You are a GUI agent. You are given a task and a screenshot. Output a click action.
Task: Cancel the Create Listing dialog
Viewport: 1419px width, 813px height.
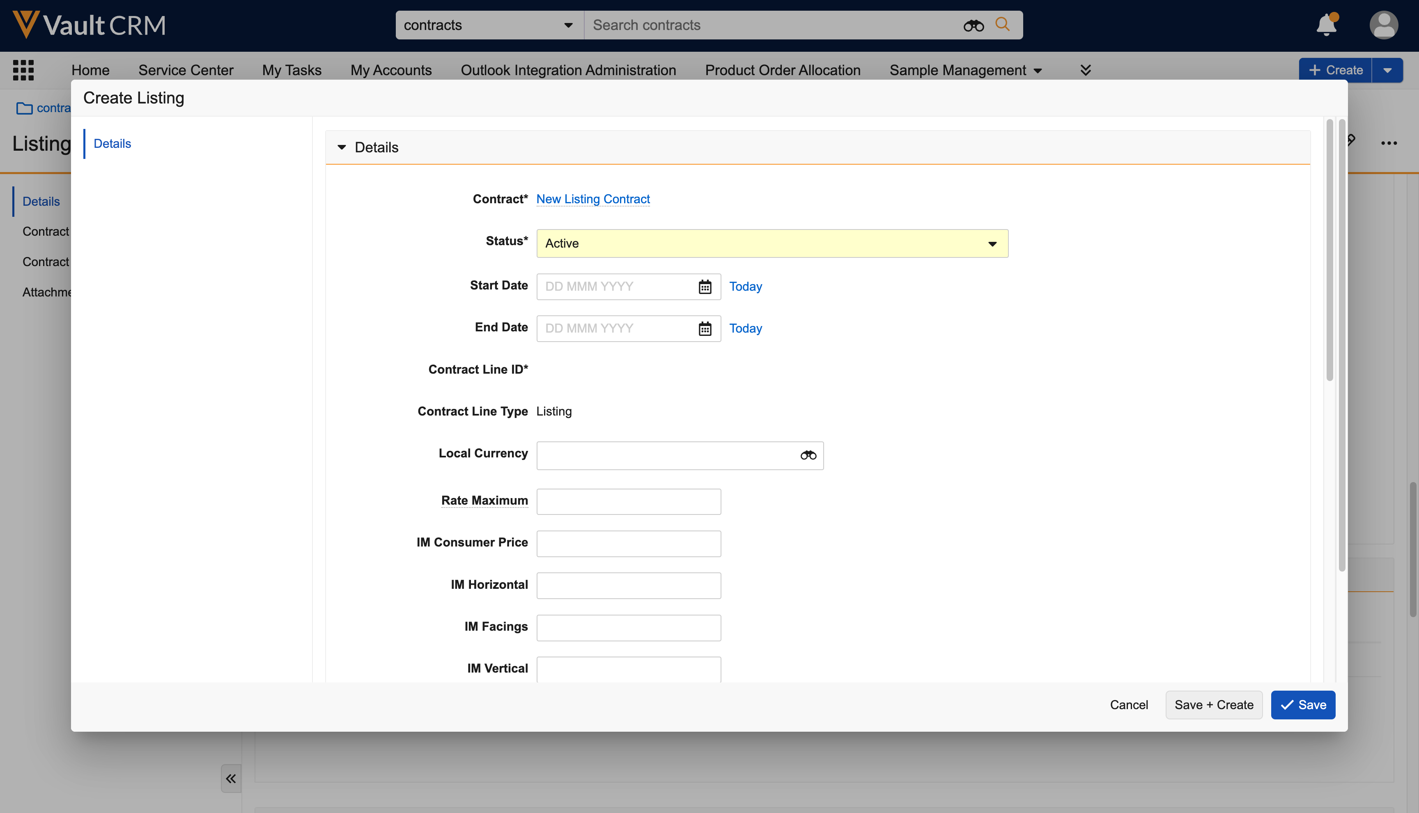coord(1129,705)
